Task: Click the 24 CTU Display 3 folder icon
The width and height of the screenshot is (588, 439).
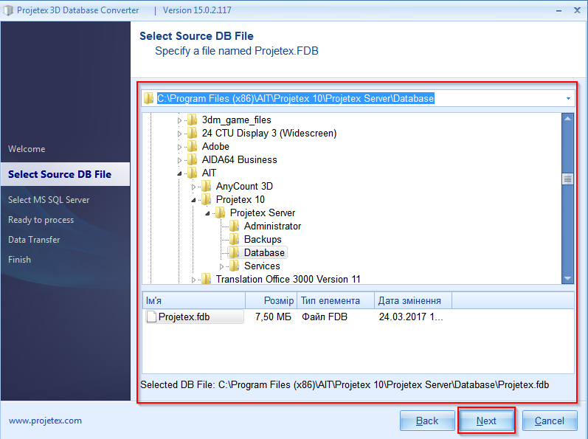Action: [x=192, y=133]
